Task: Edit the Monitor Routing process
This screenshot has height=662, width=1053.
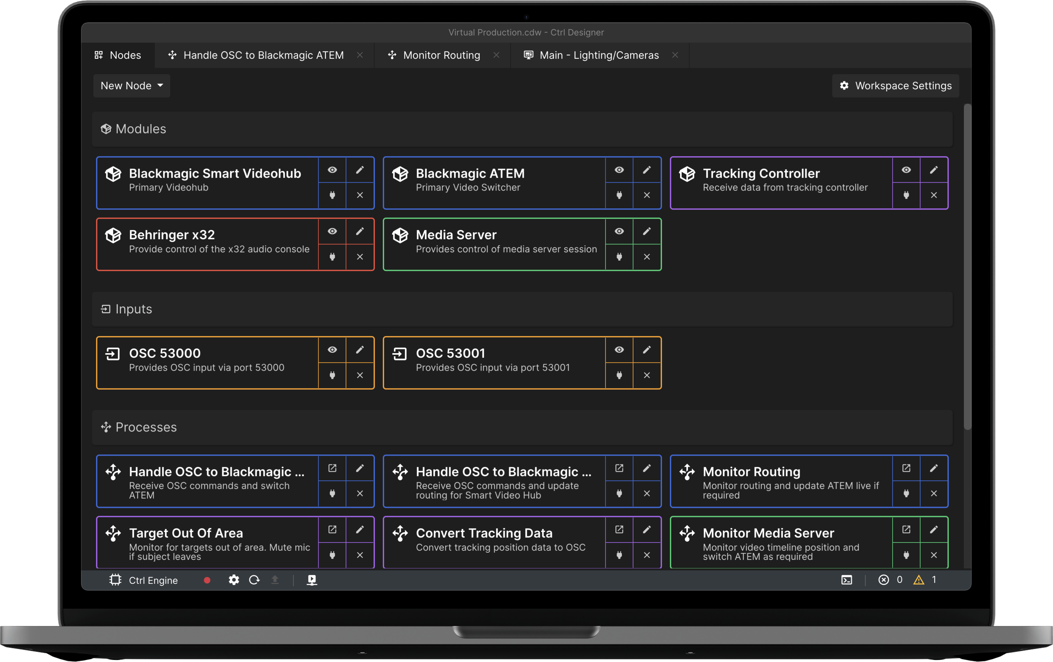Action: click(x=933, y=468)
